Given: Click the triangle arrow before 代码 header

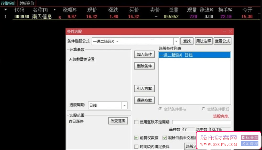Looking at the screenshot, I should click(6, 10).
